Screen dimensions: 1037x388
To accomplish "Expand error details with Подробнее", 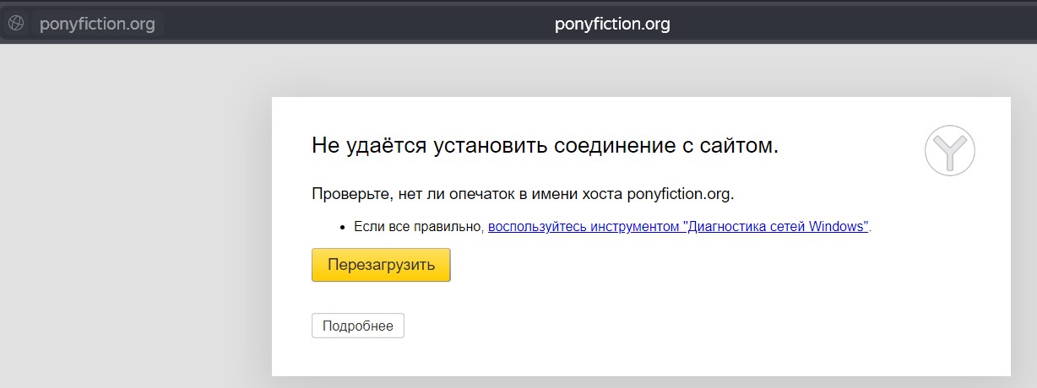I will pyautogui.click(x=357, y=326).
